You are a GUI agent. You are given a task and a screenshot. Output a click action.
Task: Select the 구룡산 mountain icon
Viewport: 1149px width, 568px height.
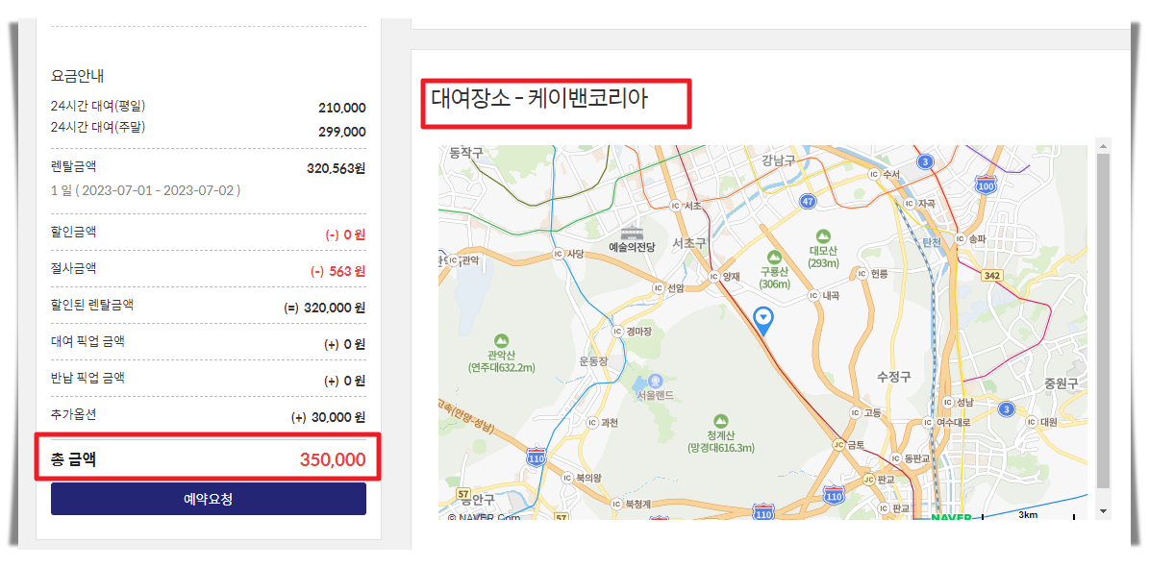click(775, 258)
